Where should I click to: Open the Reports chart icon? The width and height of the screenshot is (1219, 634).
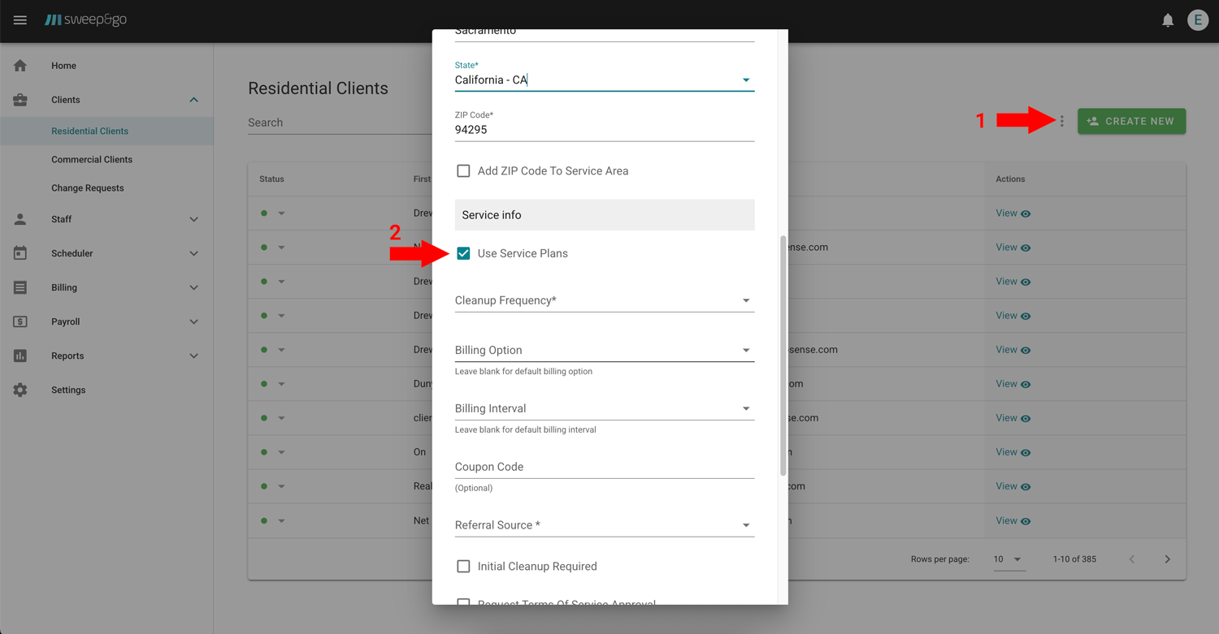[x=20, y=356]
